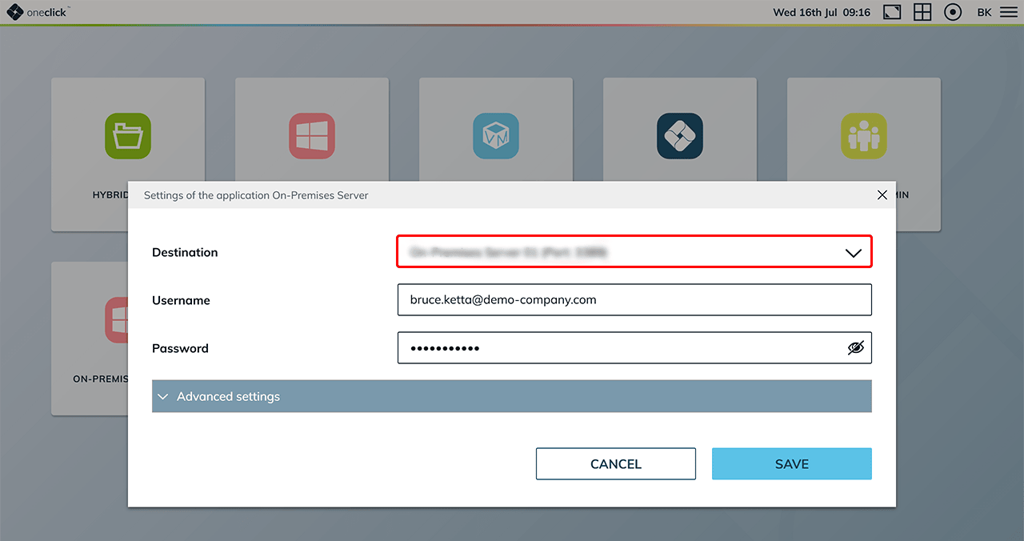Open the grid layout view icon
1024x541 pixels.
click(922, 12)
